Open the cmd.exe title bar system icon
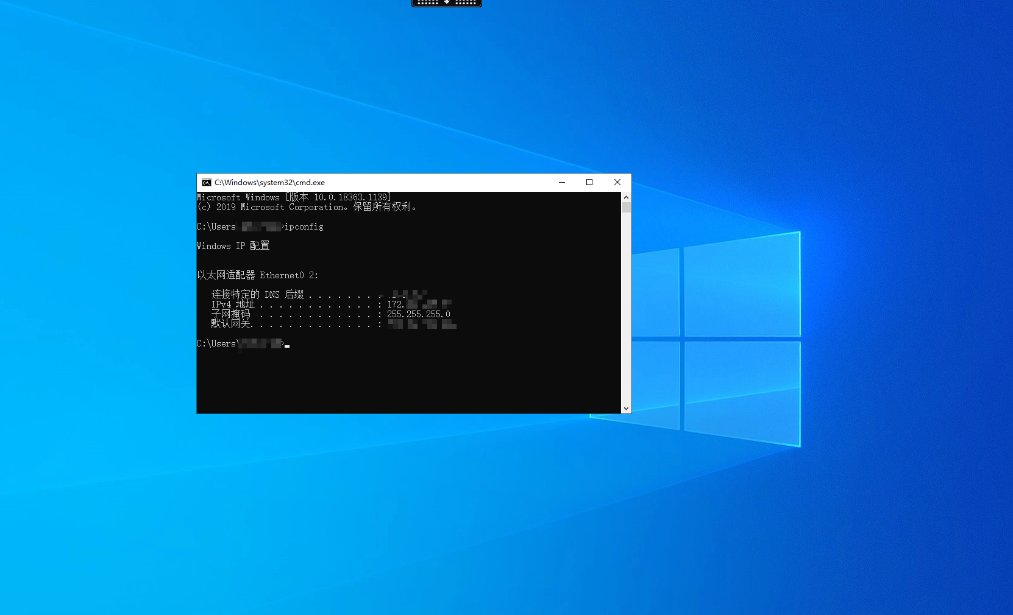 coord(207,183)
